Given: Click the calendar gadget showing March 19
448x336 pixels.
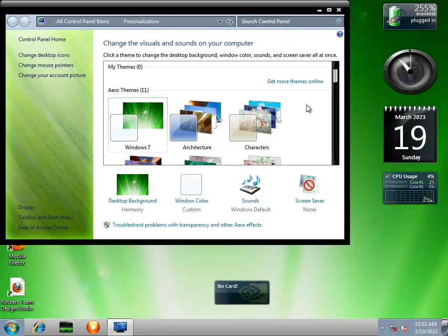Looking at the screenshot, I should pos(410,134).
